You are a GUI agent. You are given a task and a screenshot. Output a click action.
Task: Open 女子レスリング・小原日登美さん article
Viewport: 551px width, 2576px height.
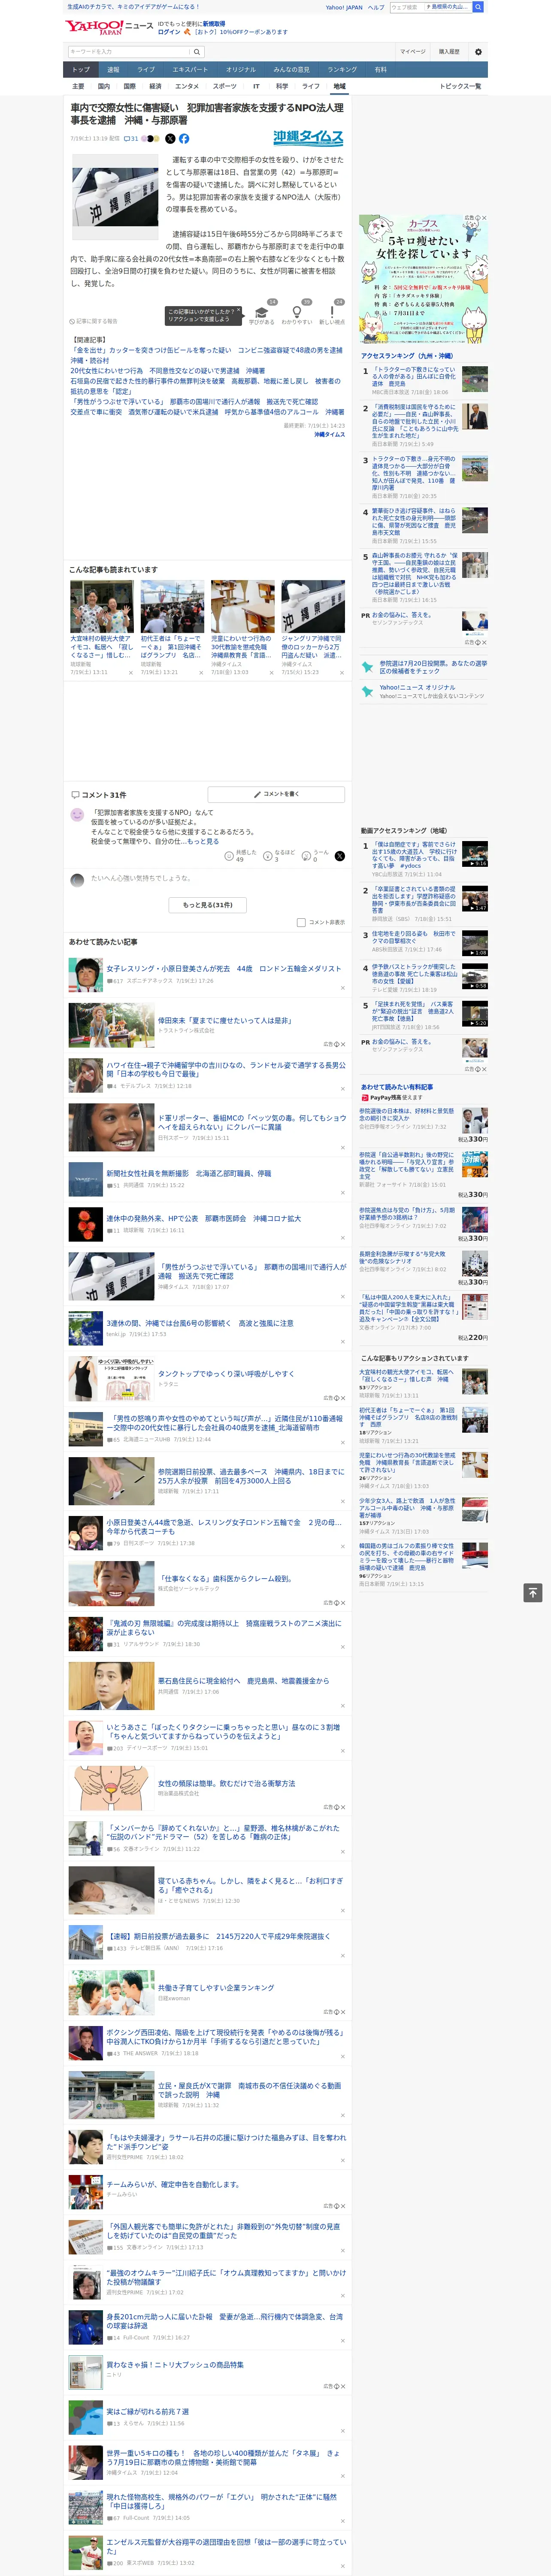(223, 969)
